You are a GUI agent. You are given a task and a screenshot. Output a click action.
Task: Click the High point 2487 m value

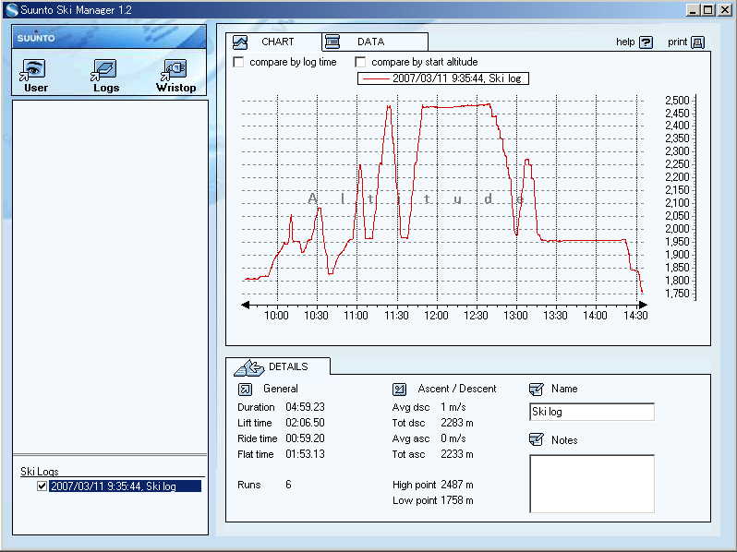457,485
